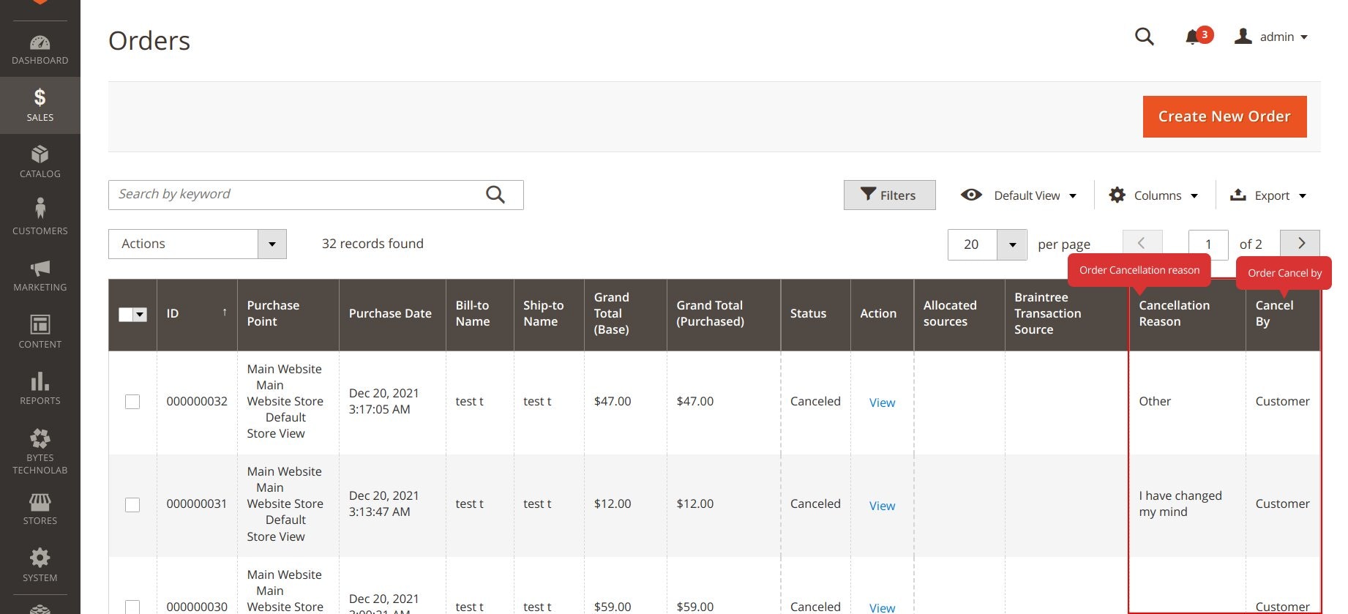View order 000000031
1348x614 pixels.
(882, 506)
